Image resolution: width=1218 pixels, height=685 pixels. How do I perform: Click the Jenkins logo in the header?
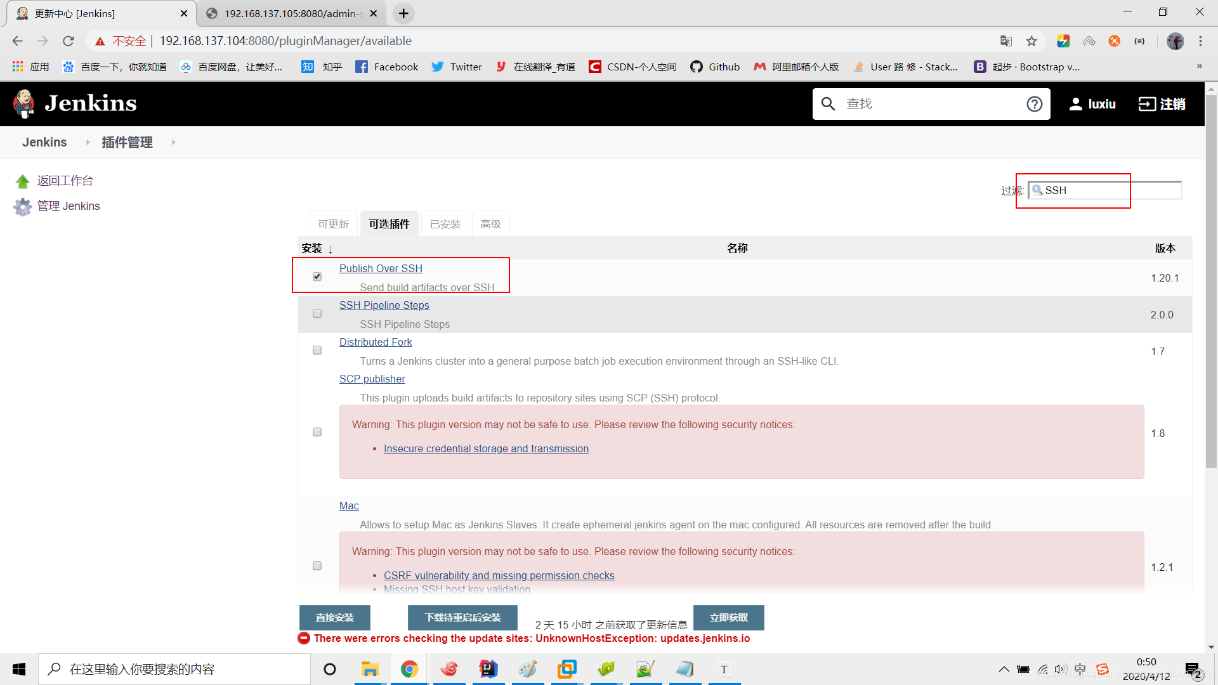pos(75,103)
